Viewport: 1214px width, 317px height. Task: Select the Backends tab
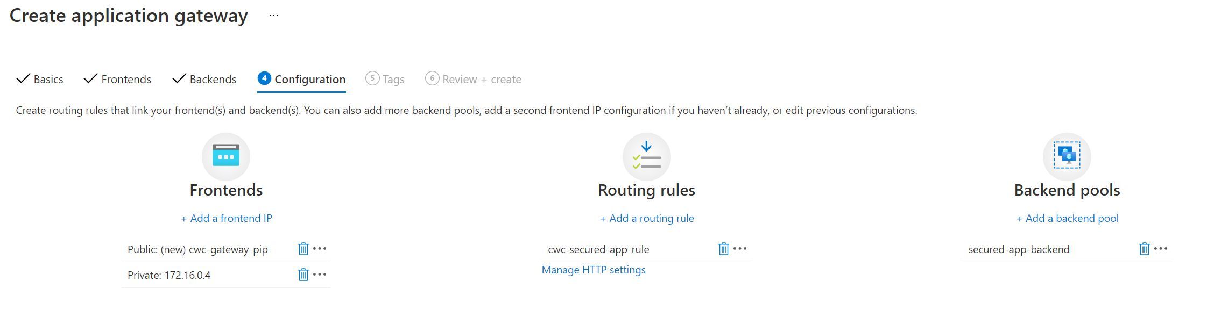click(212, 79)
